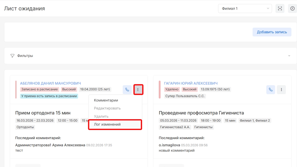Click the funnel icon beside Фильтры
Viewport: 297px width, 167px height.
pos(12,56)
